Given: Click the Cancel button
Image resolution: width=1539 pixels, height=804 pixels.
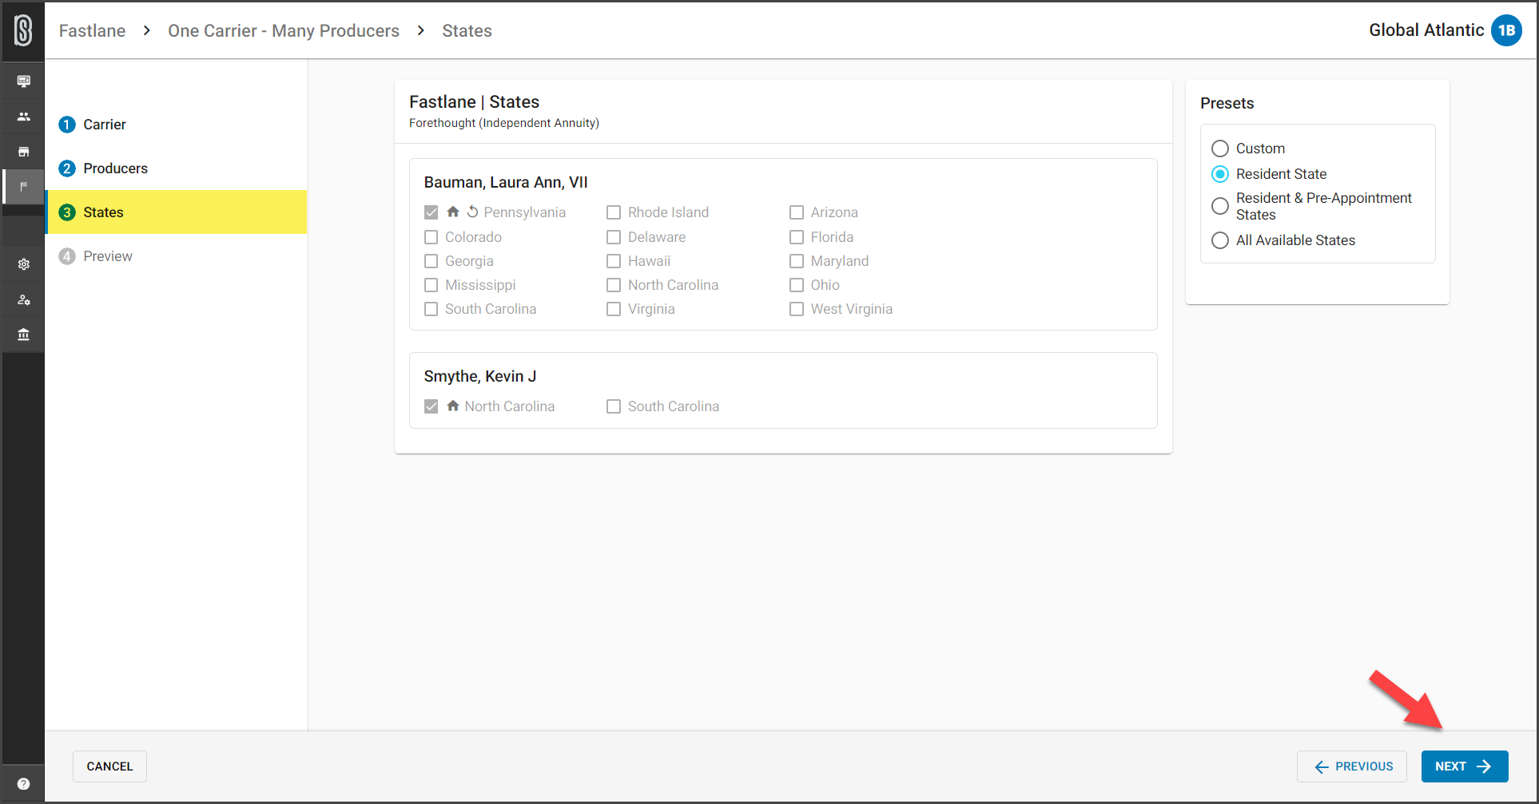Looking at the screenshot, I should click(109, 766).
